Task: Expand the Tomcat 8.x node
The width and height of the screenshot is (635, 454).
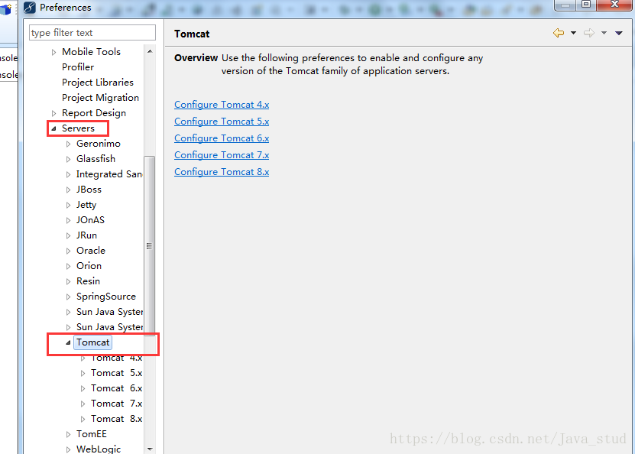Action: coord(83,419)
